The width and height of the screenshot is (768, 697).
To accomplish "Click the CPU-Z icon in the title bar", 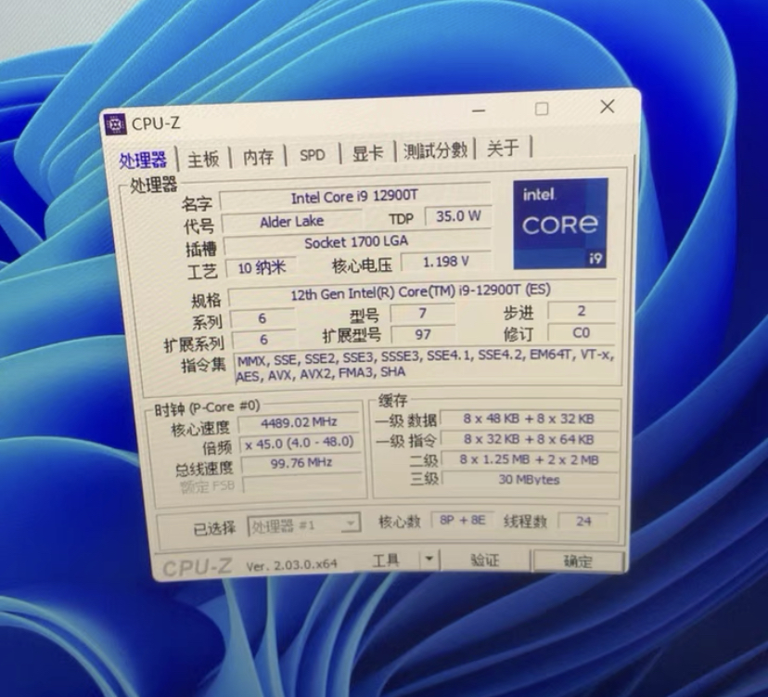I will (x=116, y=123).
